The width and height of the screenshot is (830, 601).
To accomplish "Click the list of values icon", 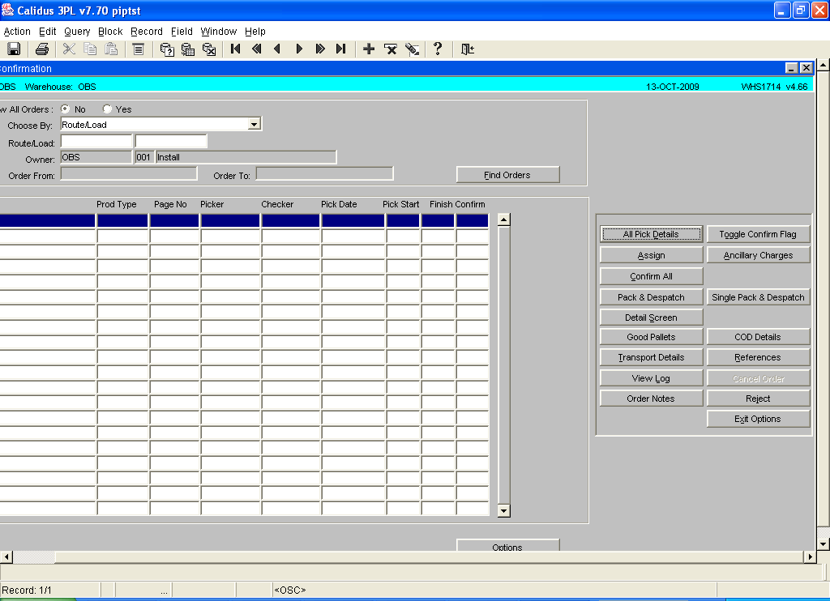I will click(138, 49).
